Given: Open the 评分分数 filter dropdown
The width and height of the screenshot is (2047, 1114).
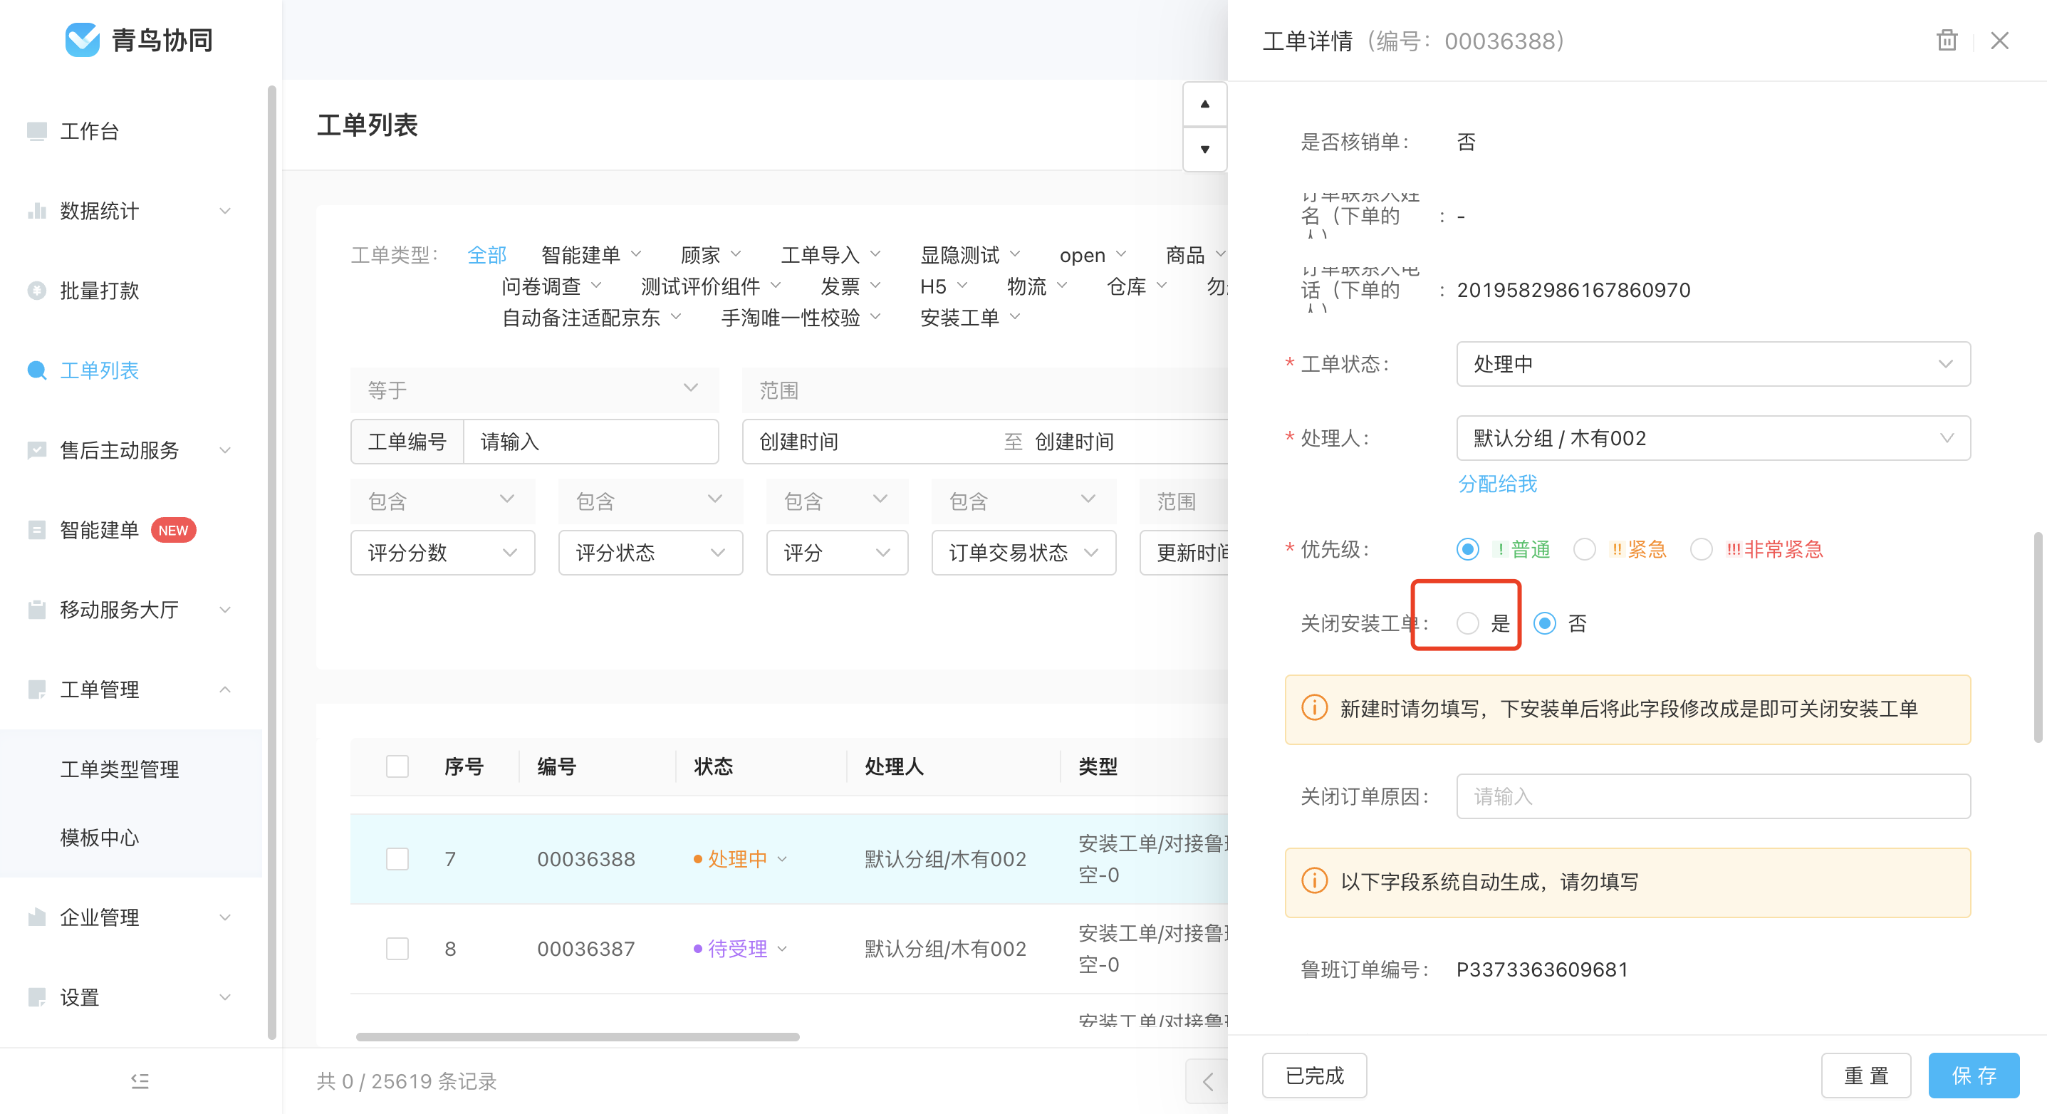Looking at the screenshot, I should [x=442, y=552].
